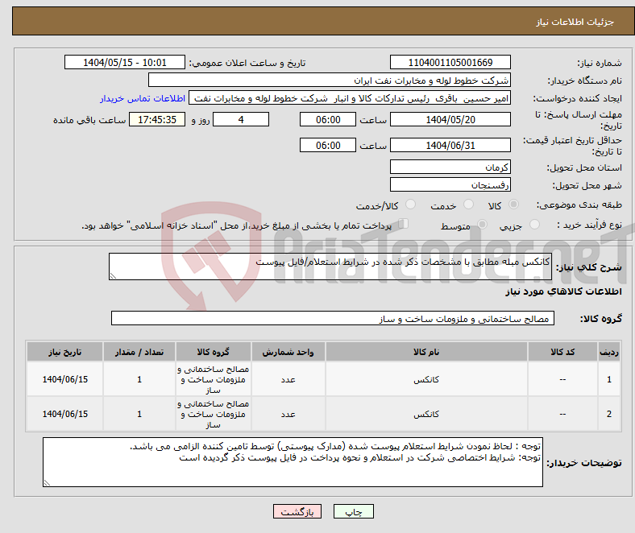
Task: Click کانکس item name in row 2
Action: pos(426,414)
